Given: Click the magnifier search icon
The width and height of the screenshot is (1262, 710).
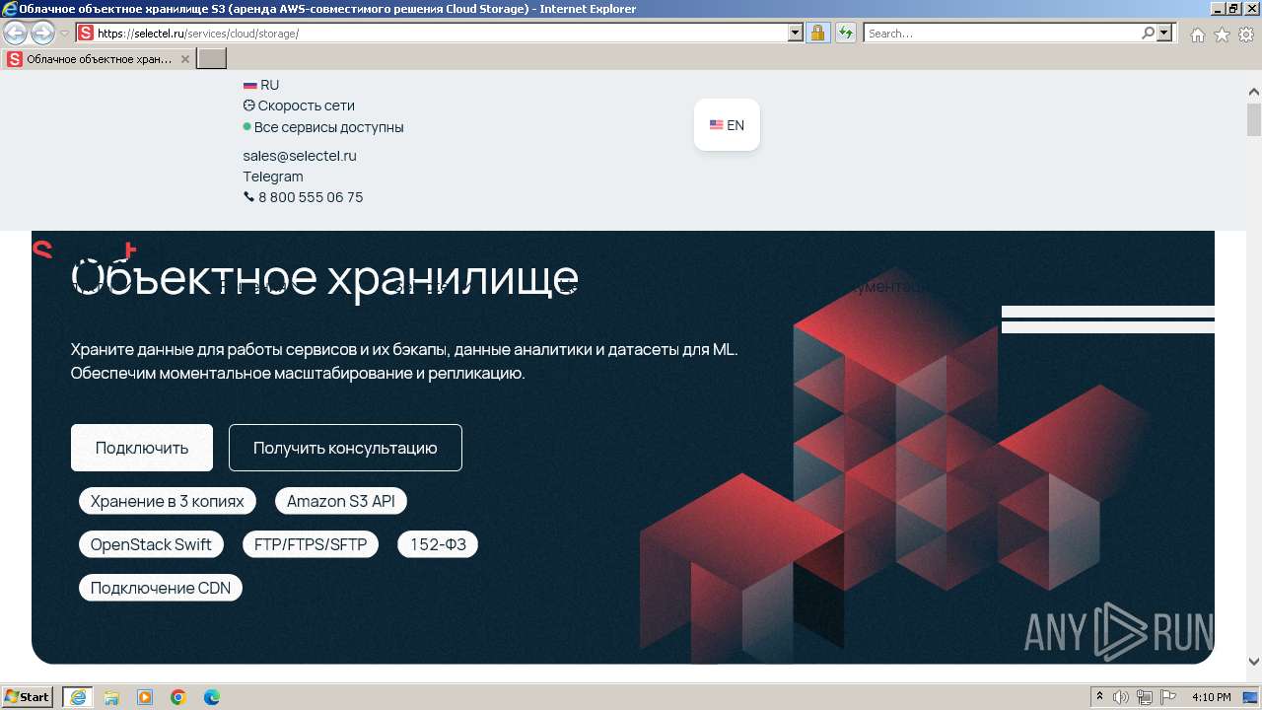Looking at the screenshot, I should 1148,33.
